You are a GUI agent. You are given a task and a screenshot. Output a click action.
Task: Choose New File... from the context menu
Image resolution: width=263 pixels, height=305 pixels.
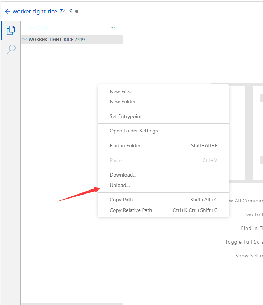point(121,92)
